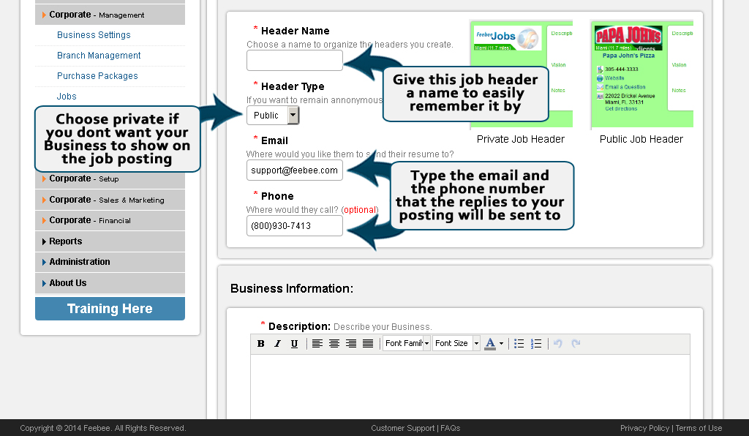
Task: Open the Font Size dropdown
Action: coord(456,343)
